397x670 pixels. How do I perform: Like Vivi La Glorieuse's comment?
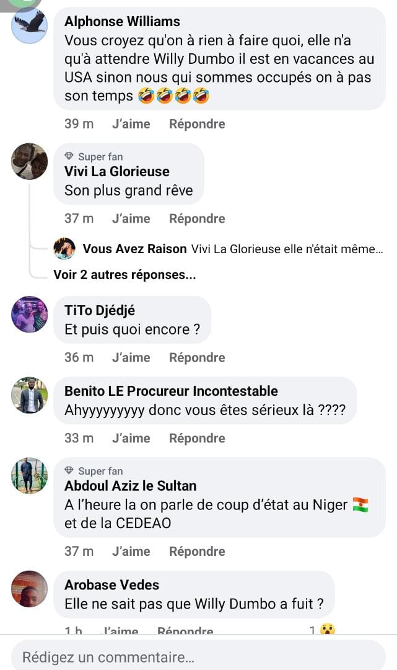131,218
